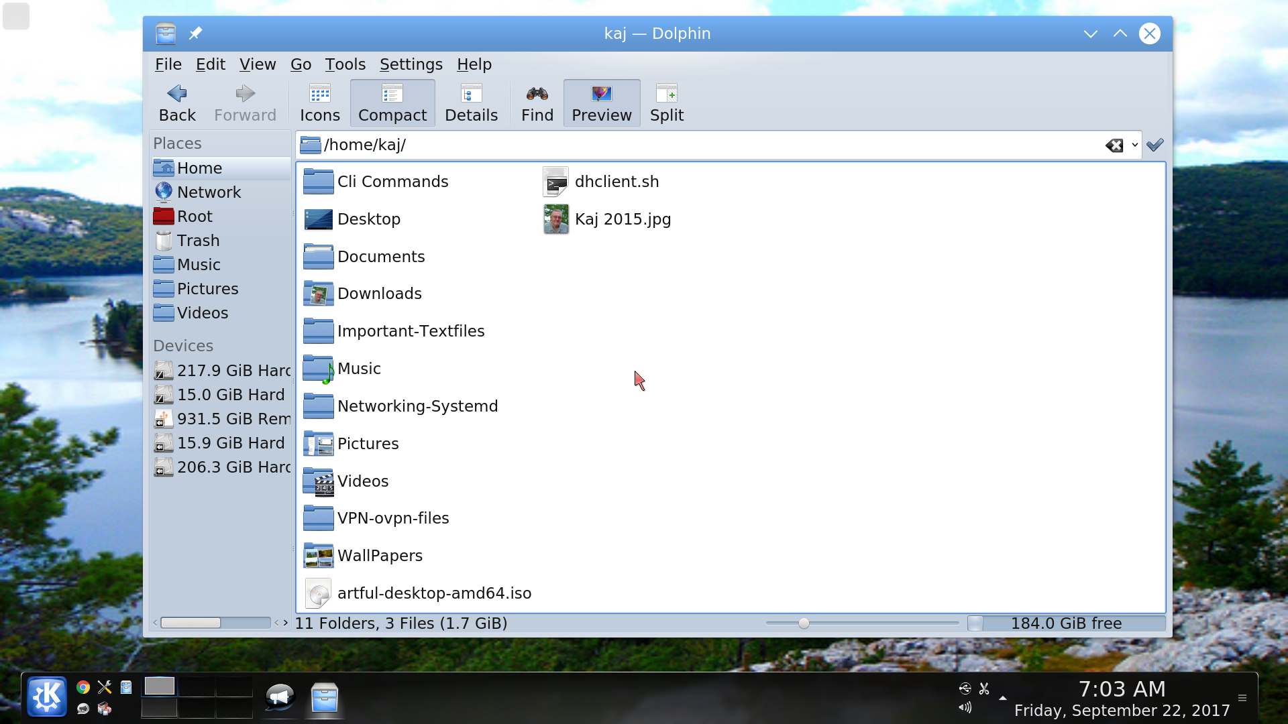Select the Documents folder
The height and width of the screenshot is (724, 1288).
(364, 257)
